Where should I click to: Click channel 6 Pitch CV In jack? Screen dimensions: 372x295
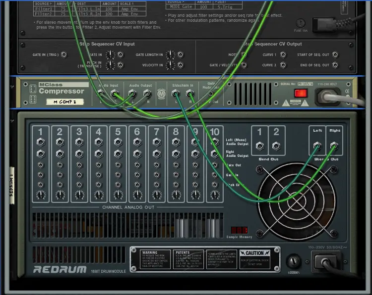(137, 185)
